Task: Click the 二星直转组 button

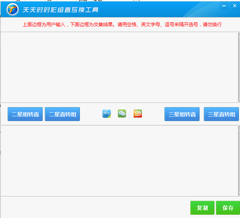Action: point(62,114)
